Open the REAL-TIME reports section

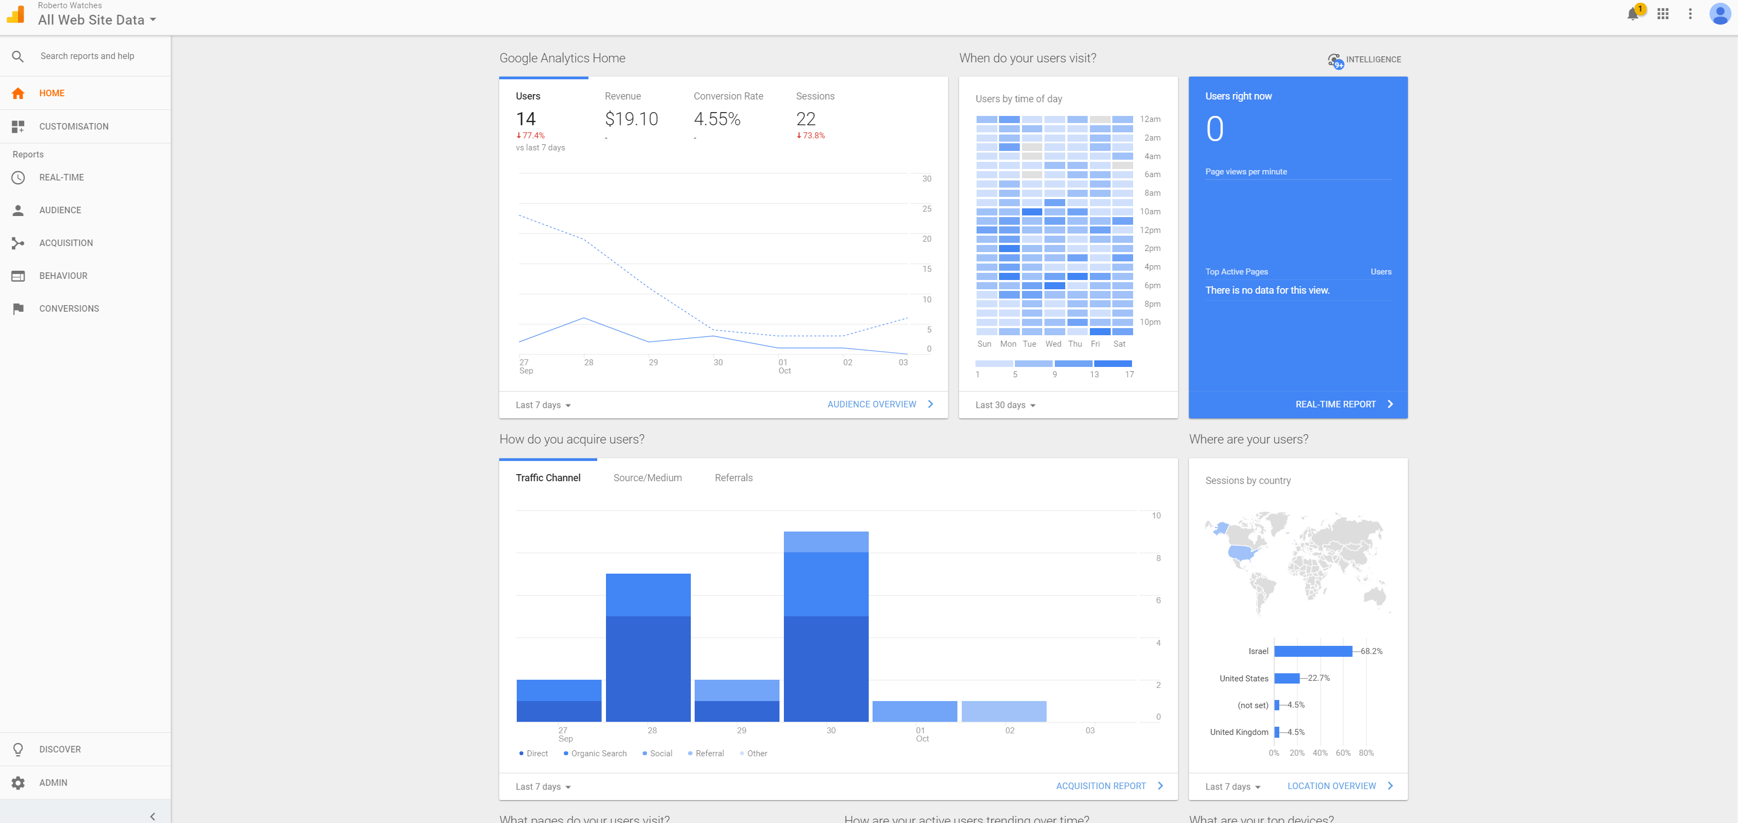[x=85, y=177]
